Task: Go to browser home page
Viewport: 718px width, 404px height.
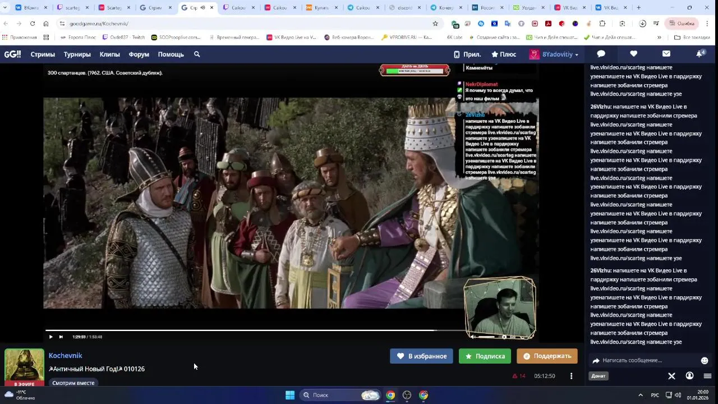Action: coord(46,24)
